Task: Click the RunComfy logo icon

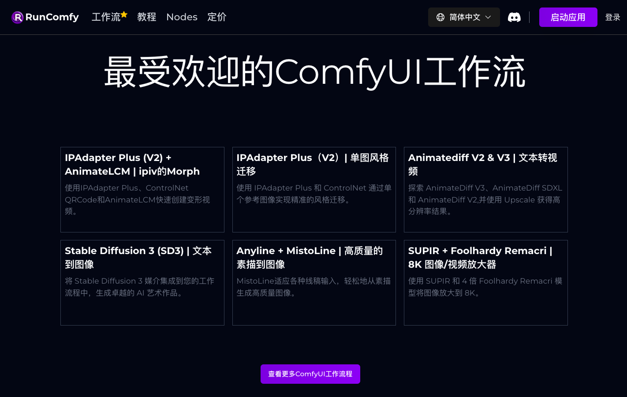Action: click(x=17, y=17)
